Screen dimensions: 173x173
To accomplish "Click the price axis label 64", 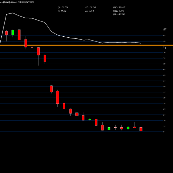I will coord(164,70).
